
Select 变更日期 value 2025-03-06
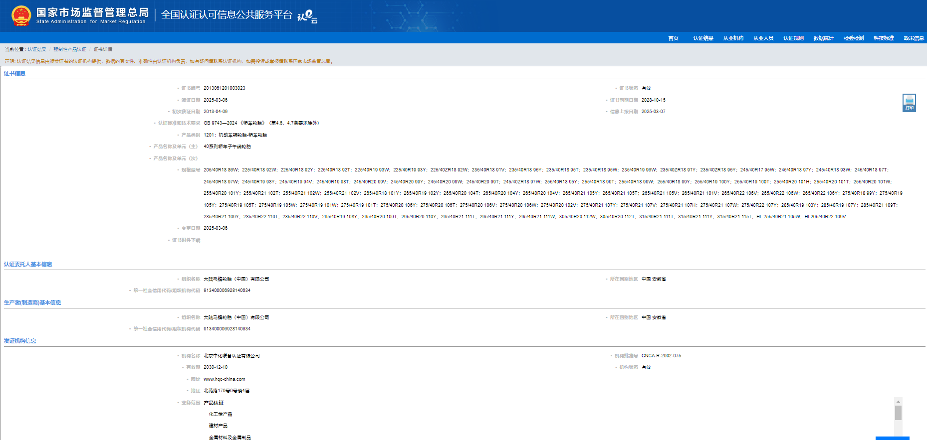point(216,228)
